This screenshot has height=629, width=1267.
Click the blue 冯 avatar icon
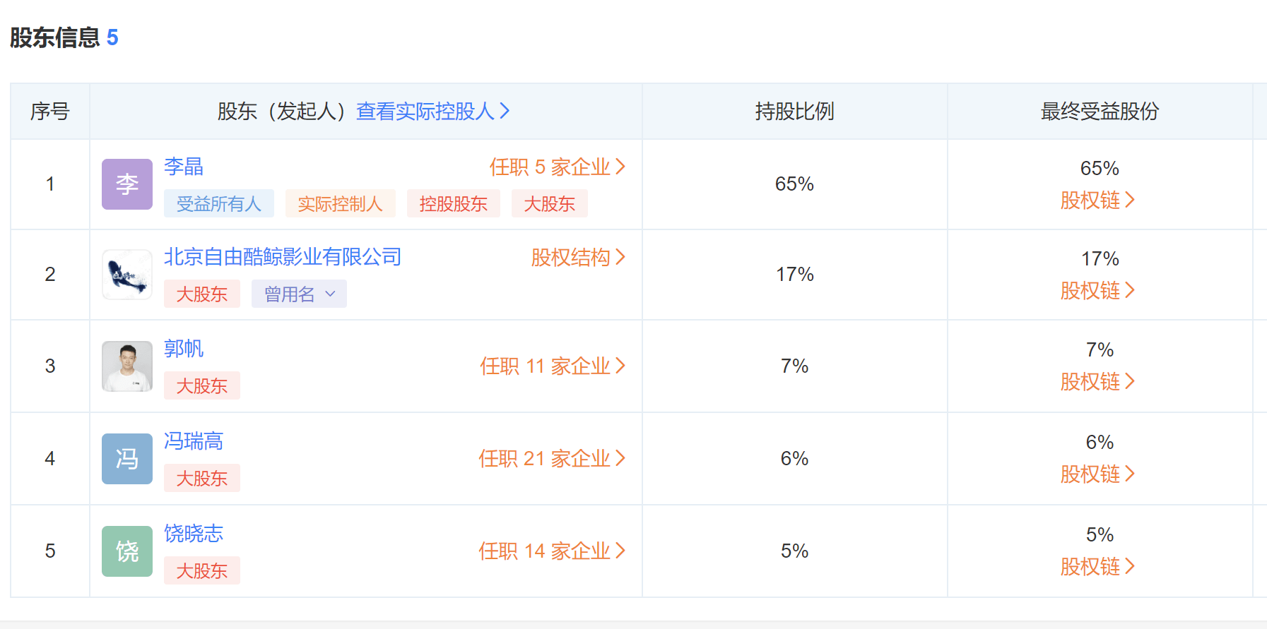[x=127, y=459]
